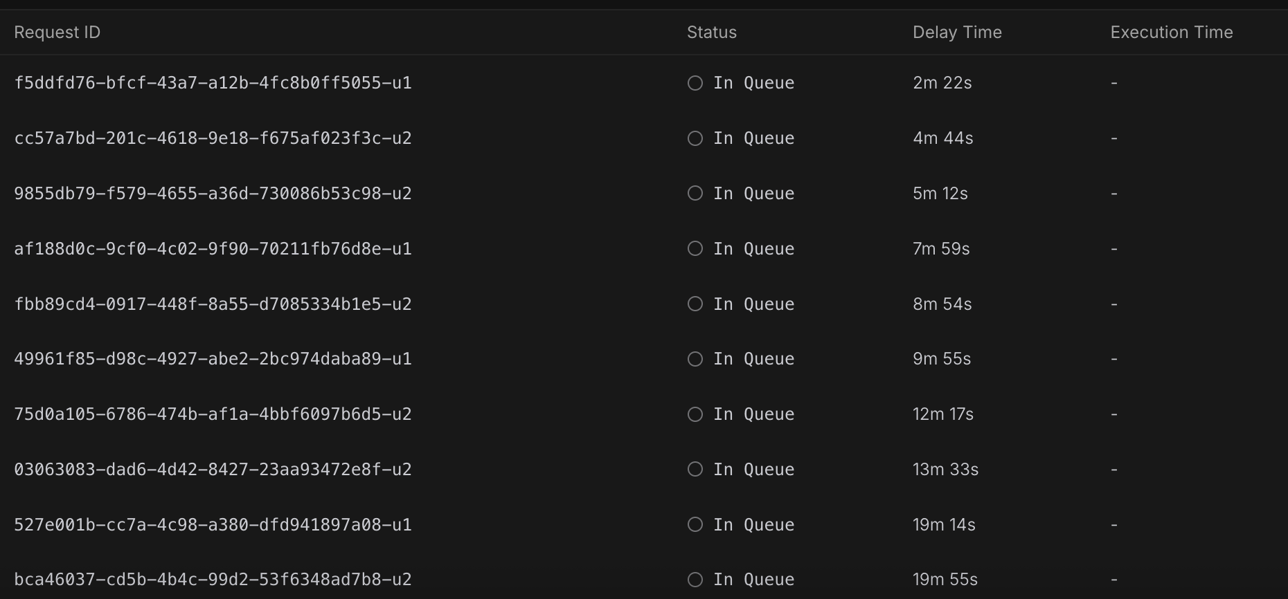Click the 12m 17s delay time cell

(943, 414)
